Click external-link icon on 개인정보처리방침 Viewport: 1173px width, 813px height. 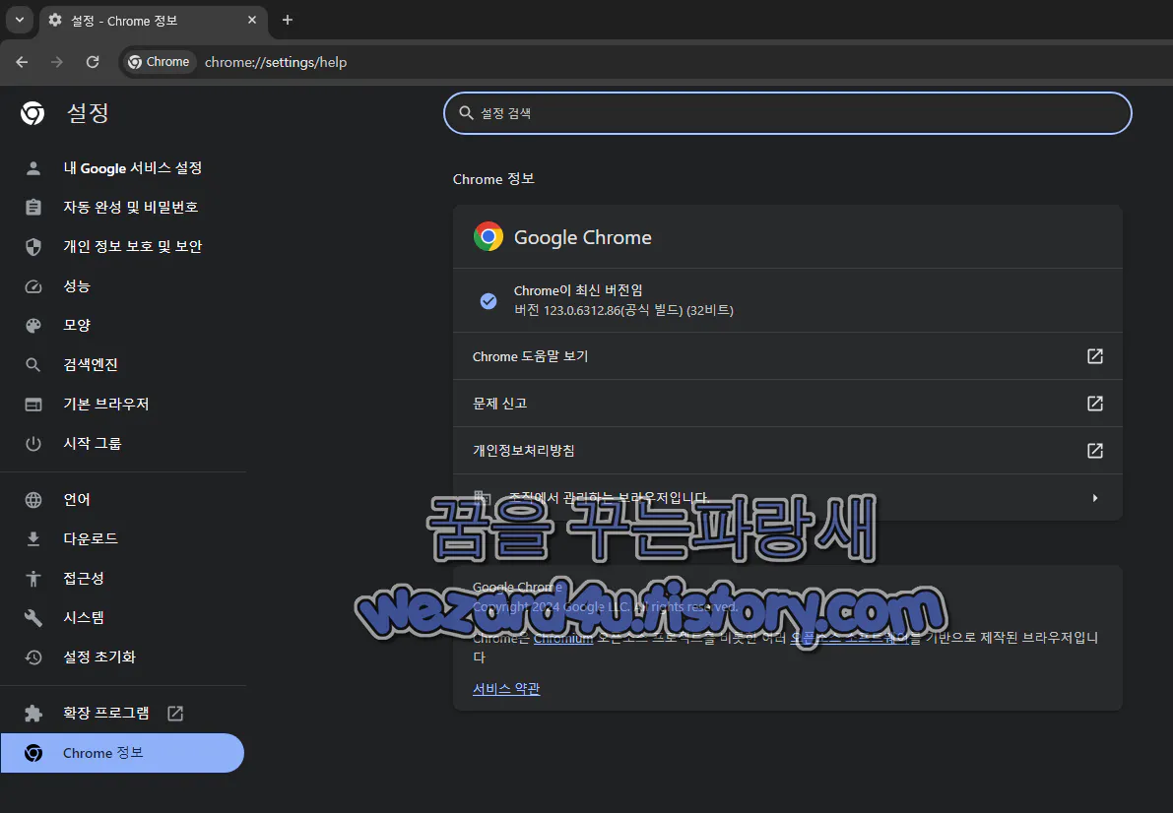[x=1094, y=451]
